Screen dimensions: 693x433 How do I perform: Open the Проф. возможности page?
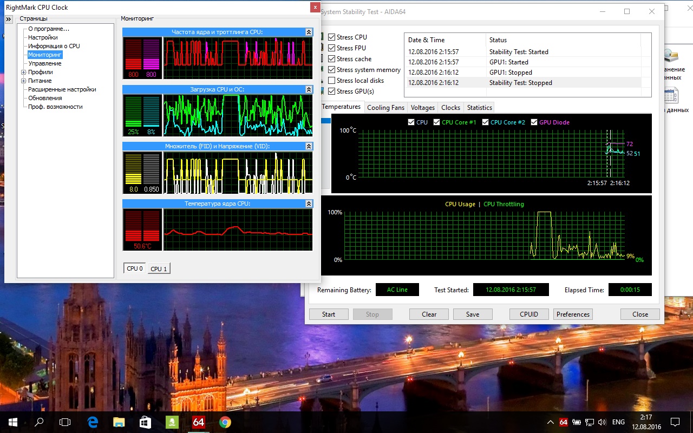click(x=55, y=107)
